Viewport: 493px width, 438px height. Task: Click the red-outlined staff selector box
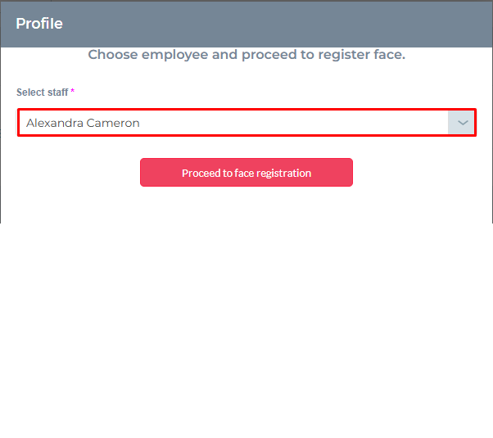pyautogui.click(x=246, y=123)
